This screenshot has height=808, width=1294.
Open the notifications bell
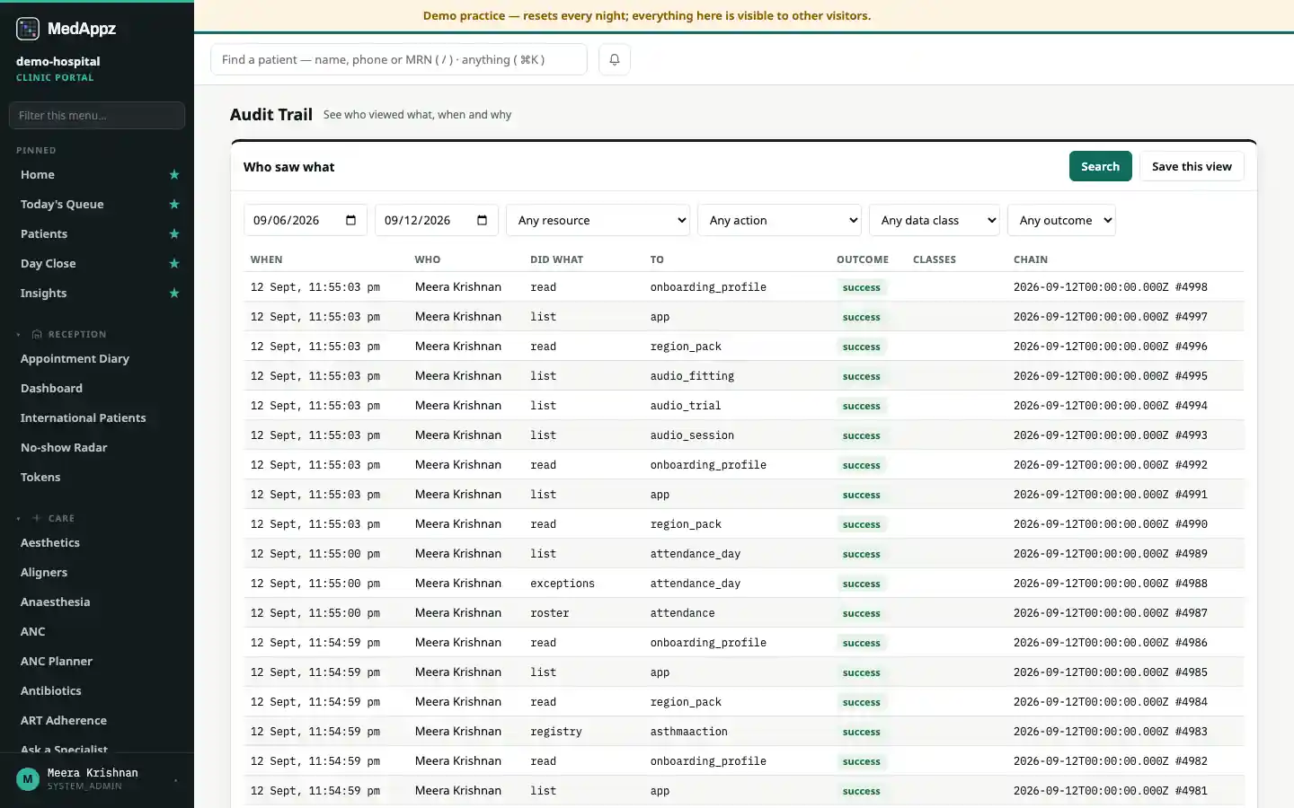[615, 59]
